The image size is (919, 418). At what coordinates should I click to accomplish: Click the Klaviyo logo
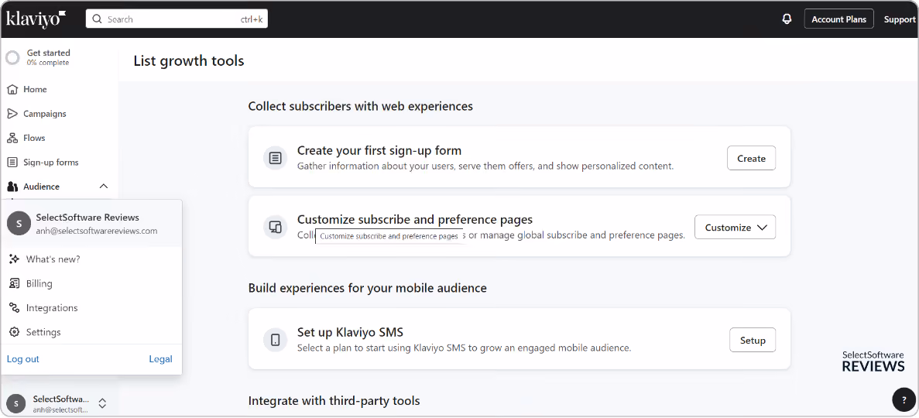pos(36,19)
